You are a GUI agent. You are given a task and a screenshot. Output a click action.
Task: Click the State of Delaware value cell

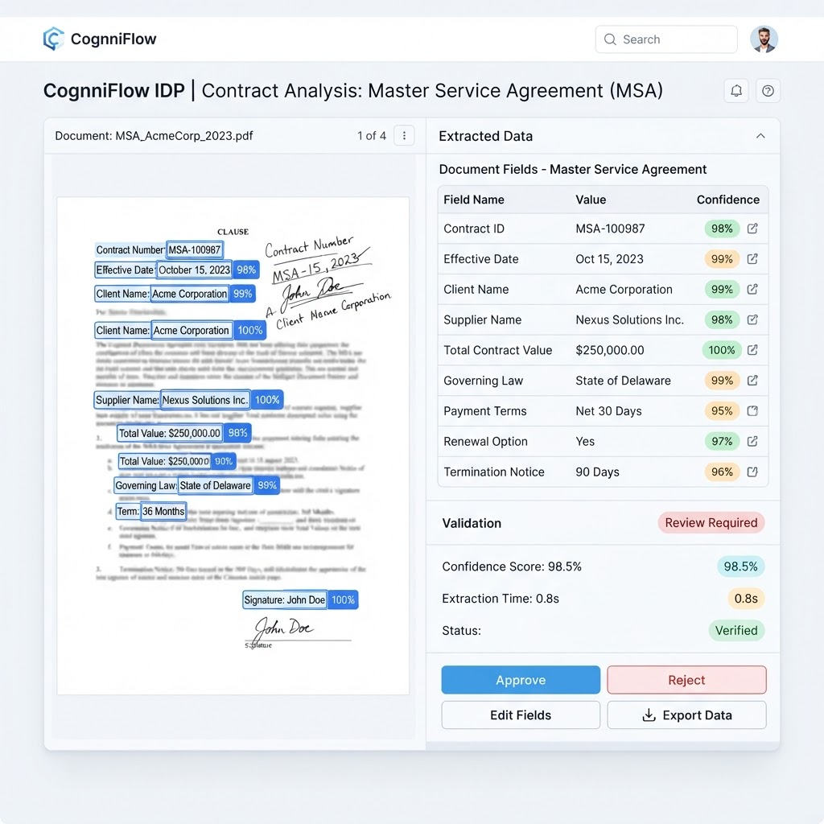[x=624, y=381]
